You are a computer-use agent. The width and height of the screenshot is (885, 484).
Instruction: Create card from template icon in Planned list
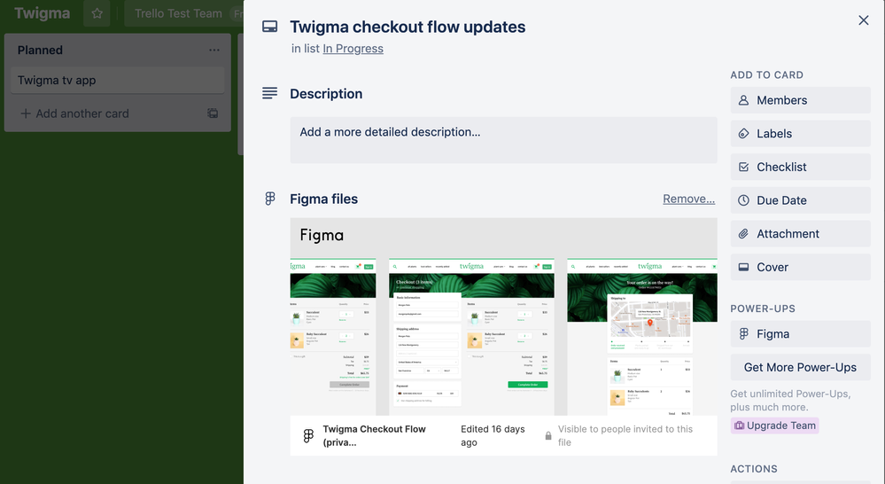point(213,113)
